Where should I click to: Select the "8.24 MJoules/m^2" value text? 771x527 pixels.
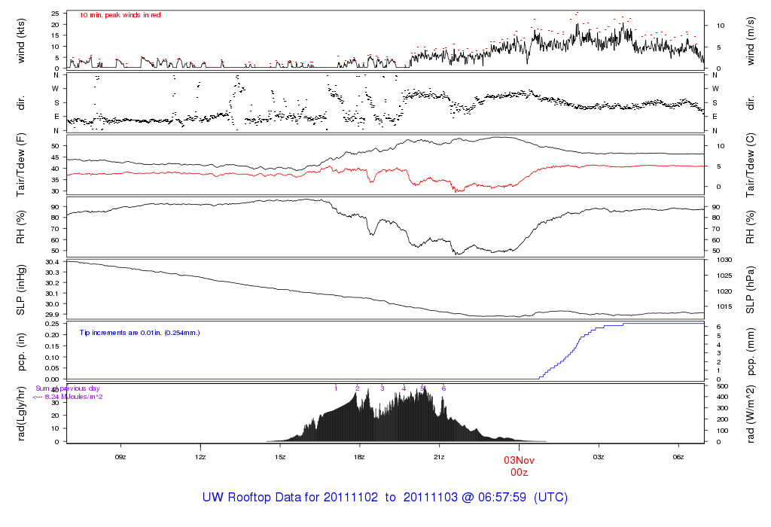(74, 397)
